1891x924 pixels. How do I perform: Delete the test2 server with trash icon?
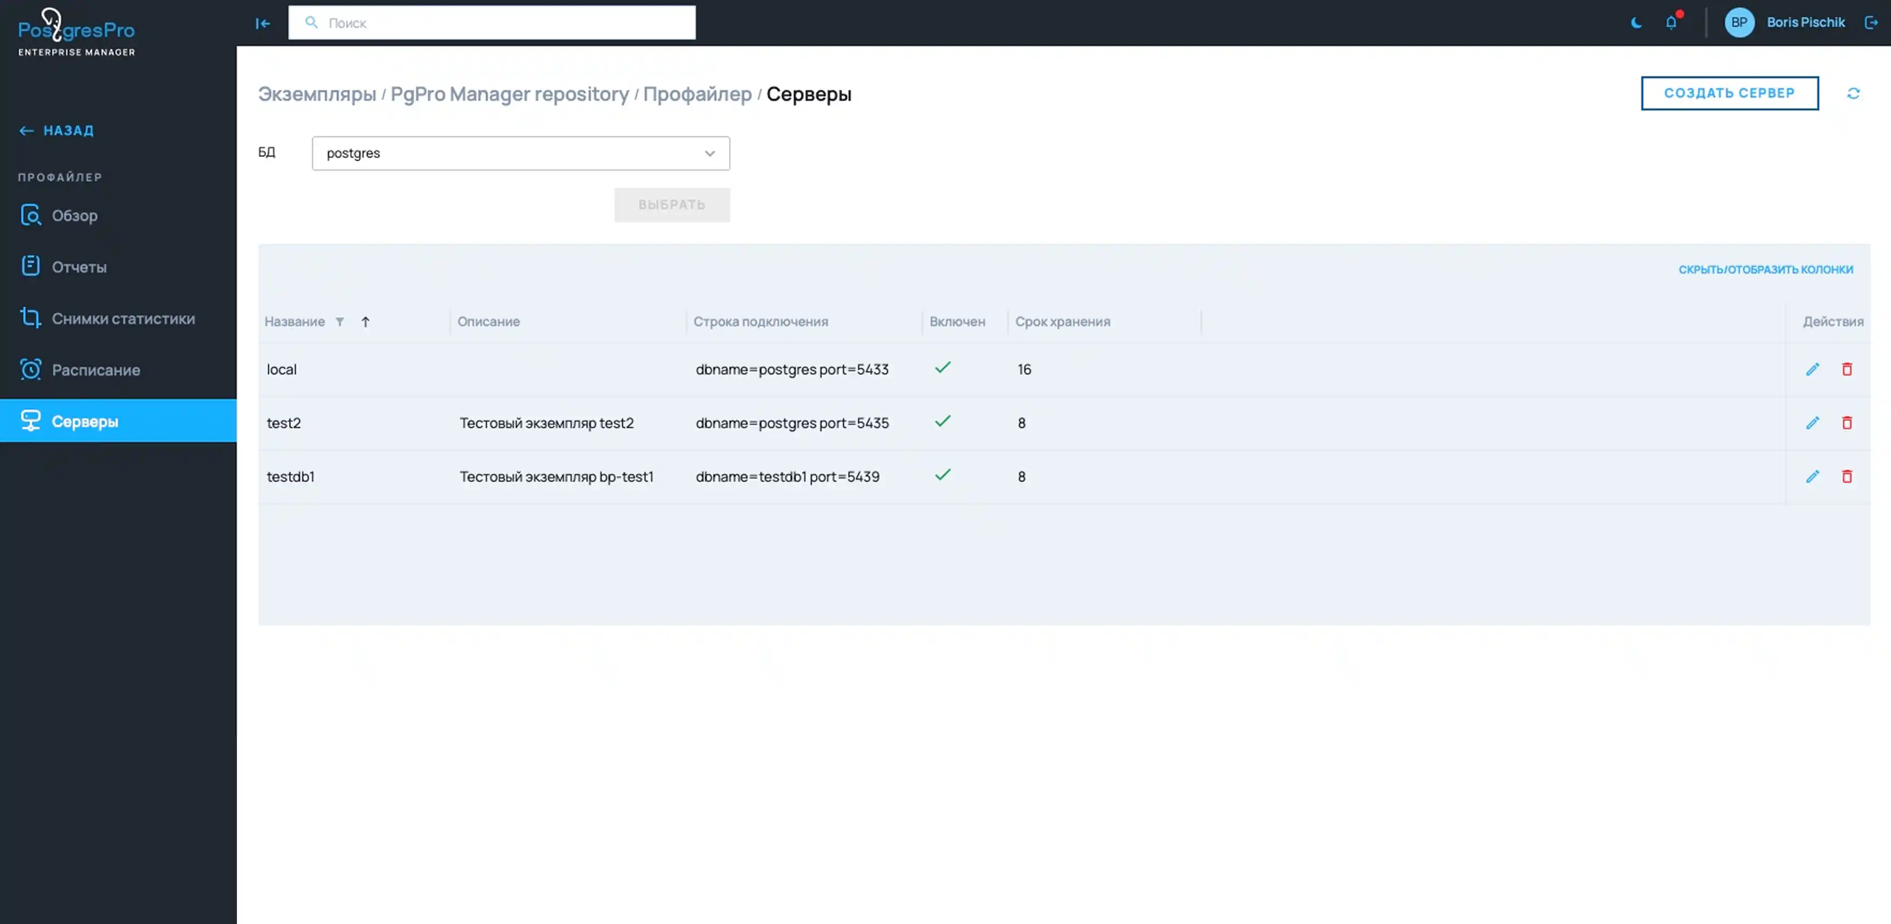pos(1846,423)
